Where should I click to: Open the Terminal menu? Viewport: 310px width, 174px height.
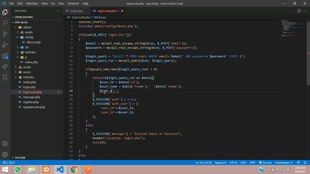coord(73,3)
